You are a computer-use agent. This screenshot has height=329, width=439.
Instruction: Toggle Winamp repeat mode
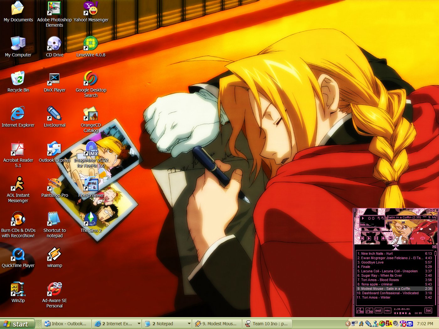coord(423,238)
